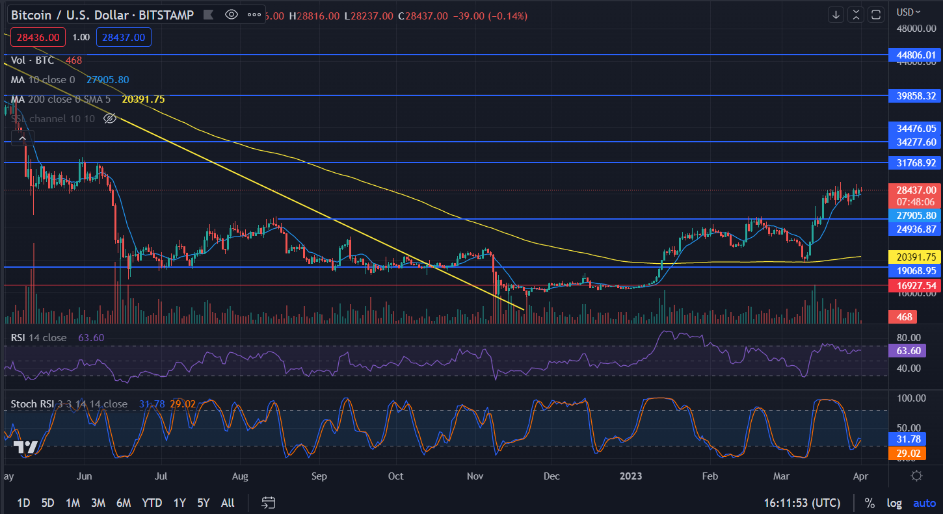Image resolution: width=943 pixels, height=514 pixels.
Task: Click the TradingView logo watermark button
Action: (26, 447)
